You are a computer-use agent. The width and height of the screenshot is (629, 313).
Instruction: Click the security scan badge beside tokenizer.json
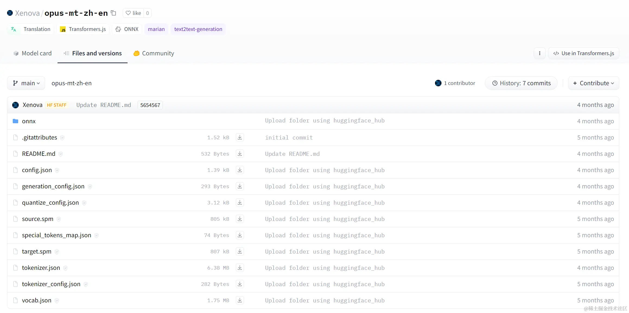click(65, 268)
